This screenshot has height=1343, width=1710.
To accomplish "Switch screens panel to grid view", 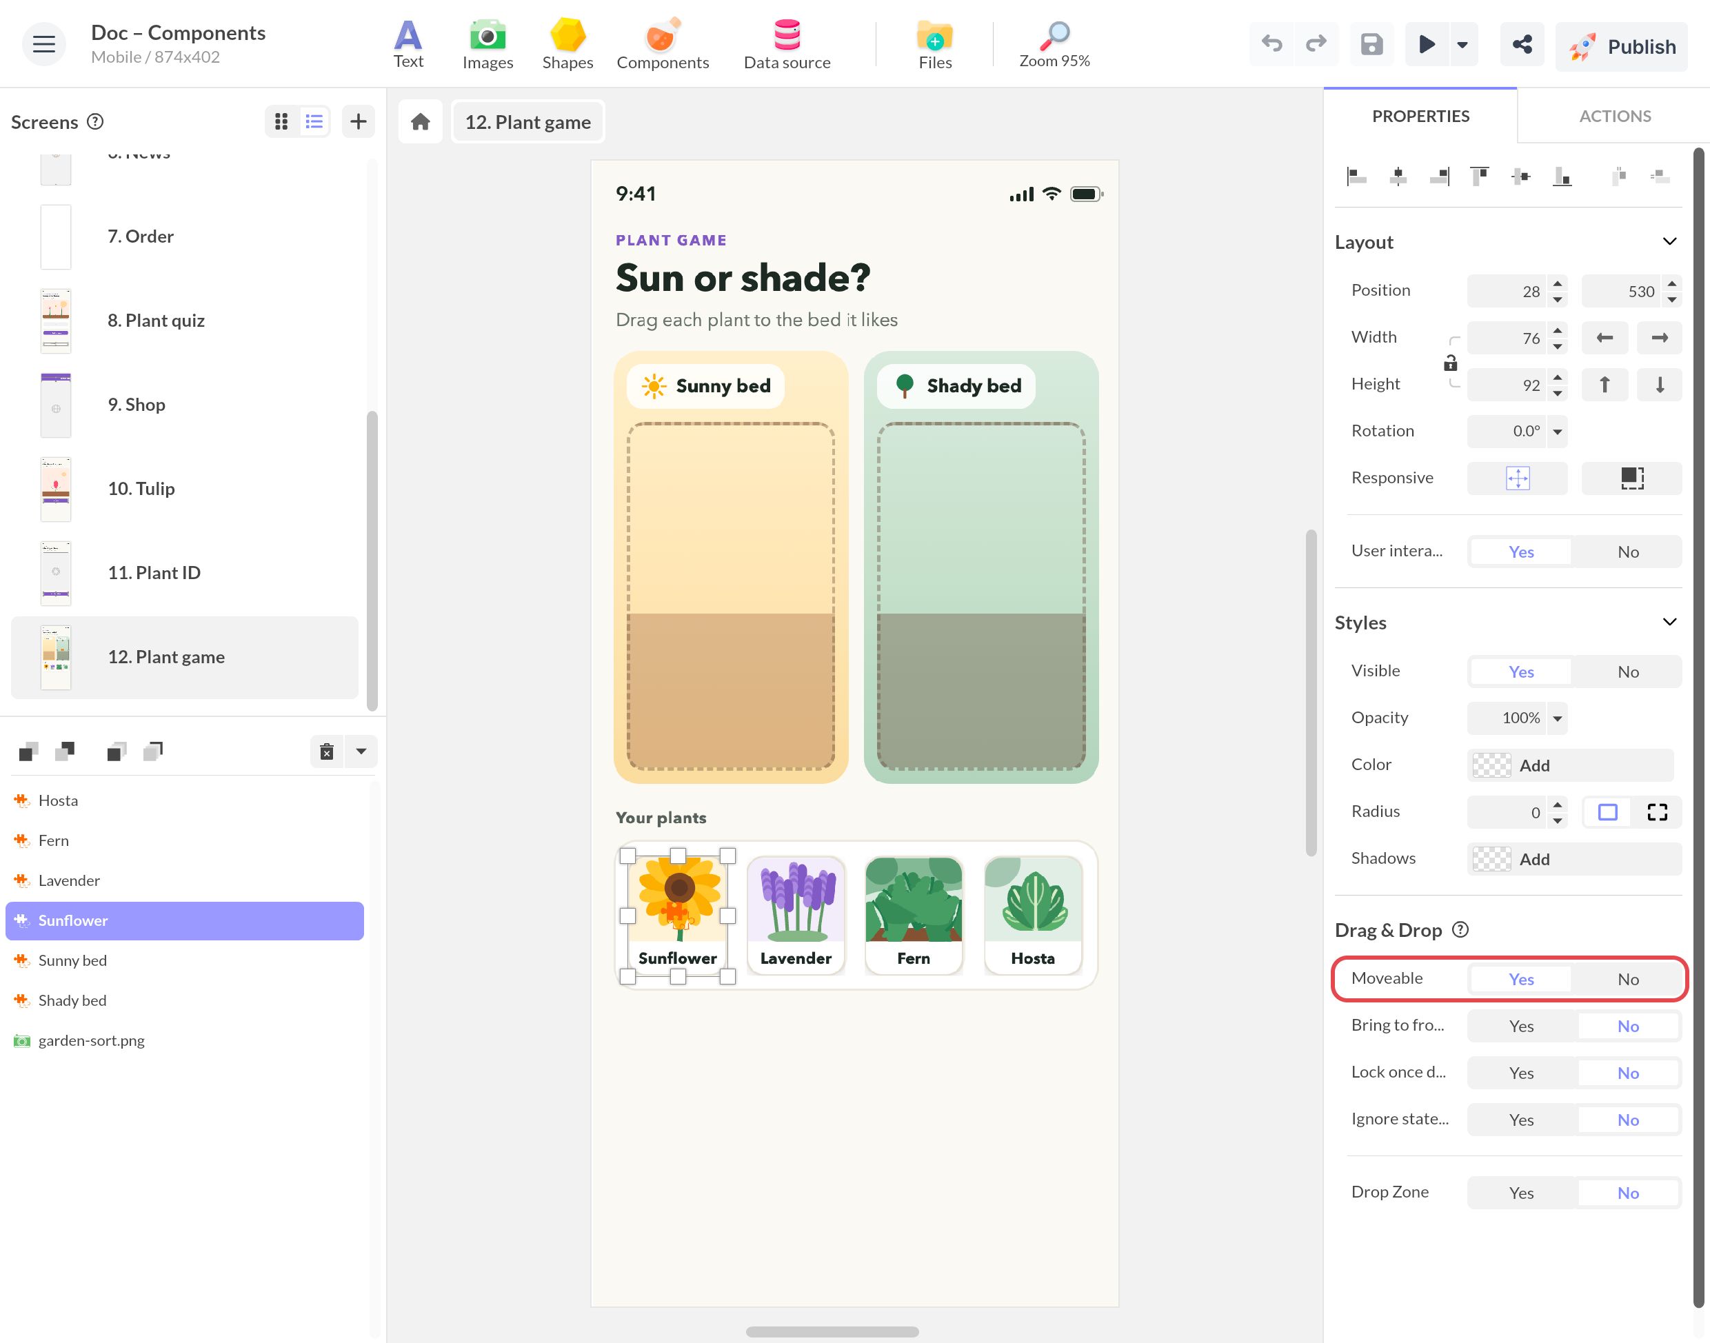I will pos(281,121).
